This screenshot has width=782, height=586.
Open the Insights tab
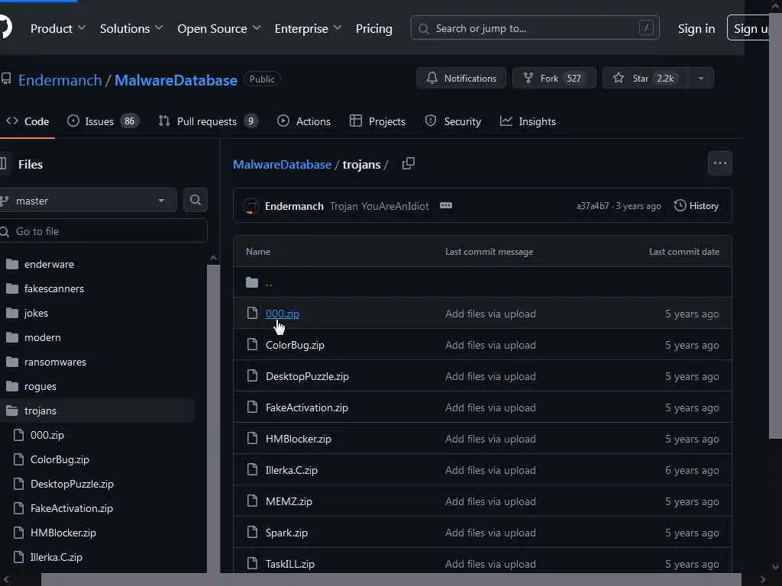[528, 121]
